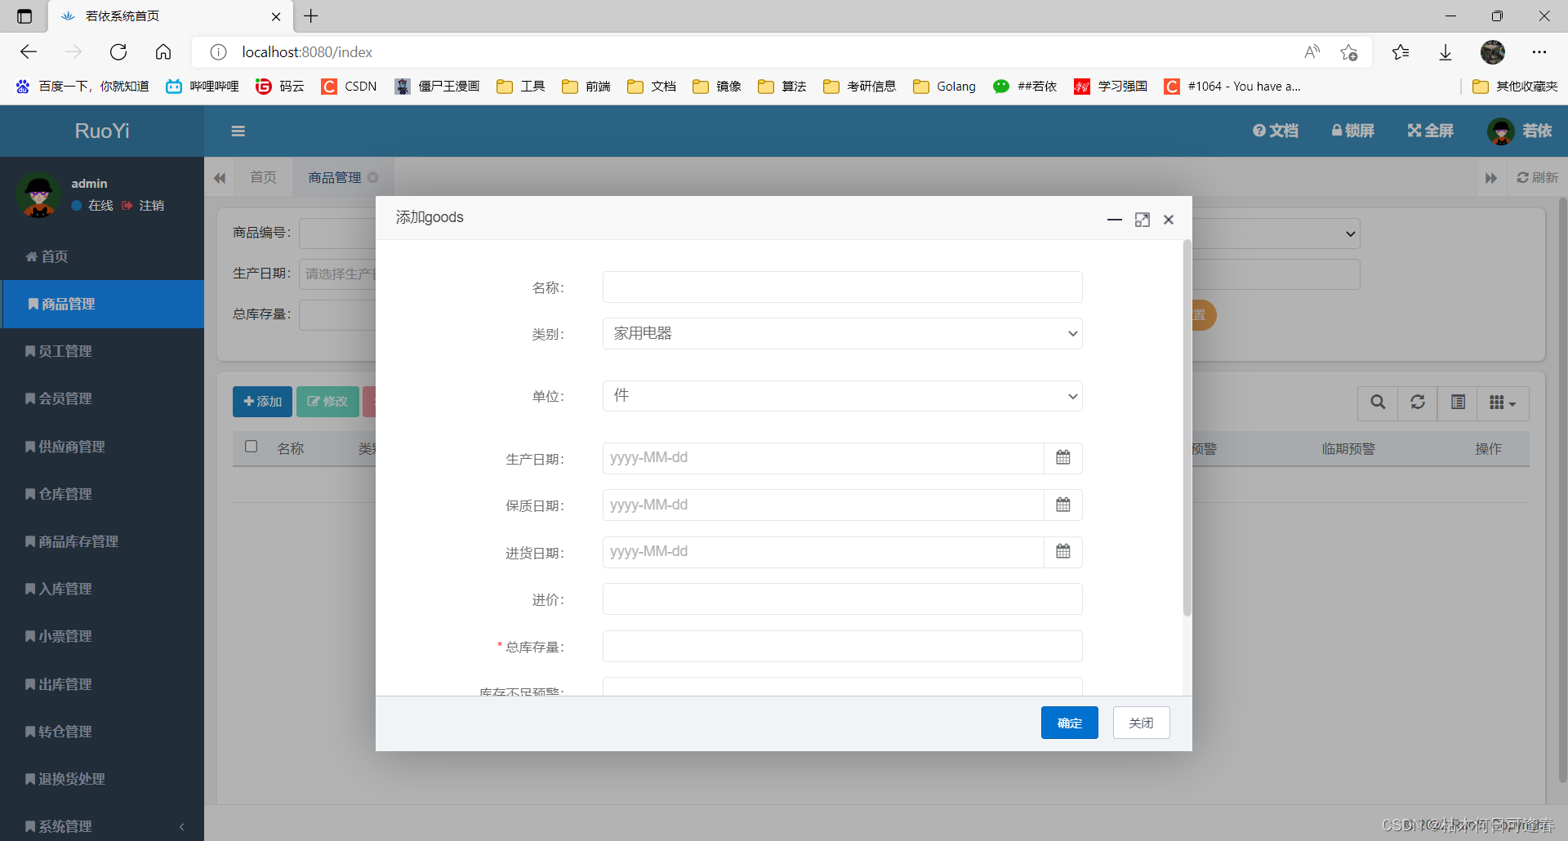The height and width of the screenshot is (841, 1568).
Task: Select 首页 in the sidebar
Action: tap(102, 256)
